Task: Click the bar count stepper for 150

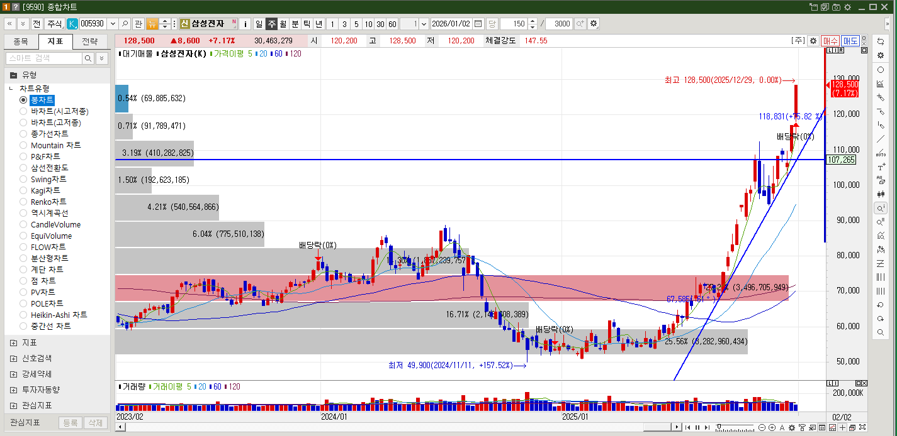Action: tap(533, 24)
